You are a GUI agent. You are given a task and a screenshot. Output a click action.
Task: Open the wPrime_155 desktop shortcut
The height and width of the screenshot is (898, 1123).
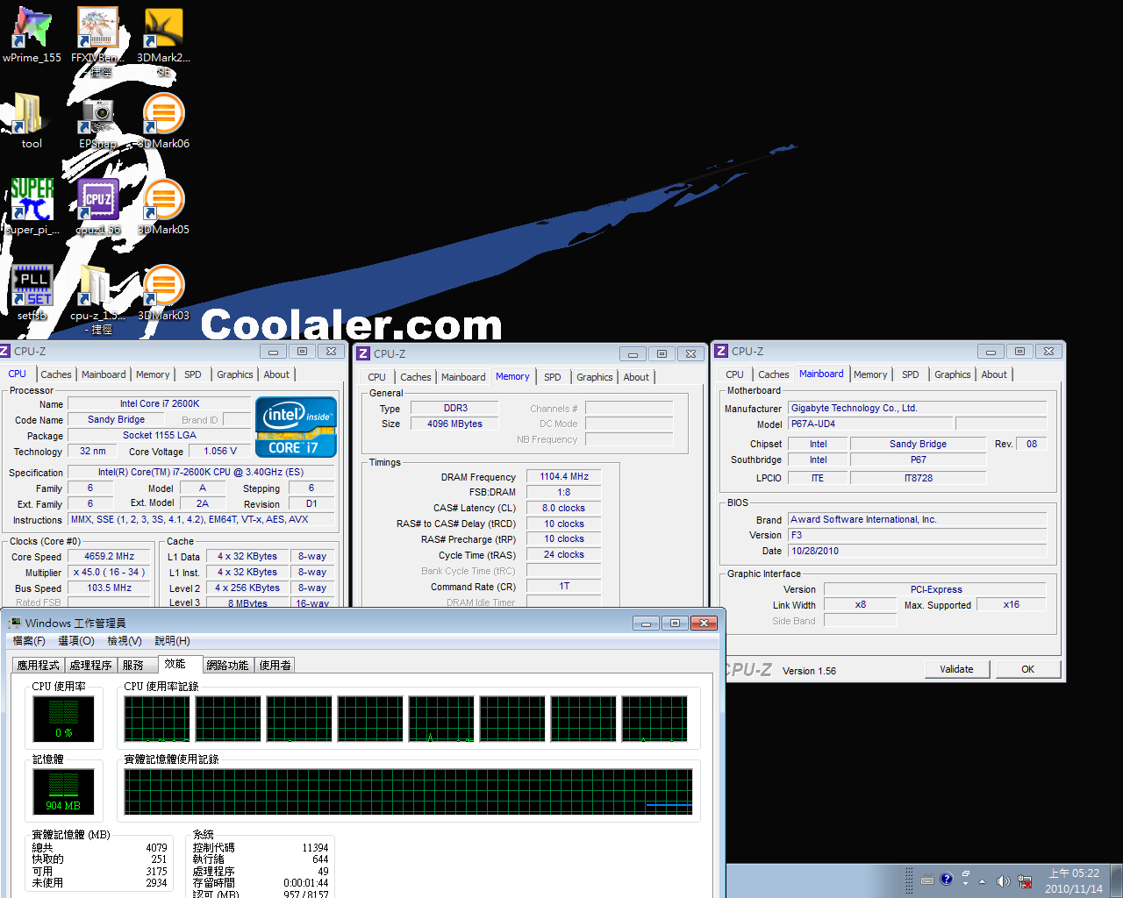point(32,35)
